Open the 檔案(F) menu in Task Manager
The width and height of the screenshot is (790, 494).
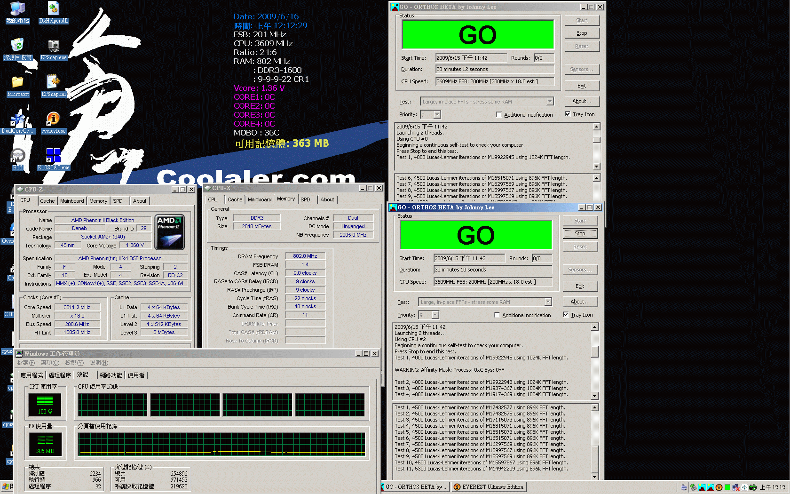26,363
